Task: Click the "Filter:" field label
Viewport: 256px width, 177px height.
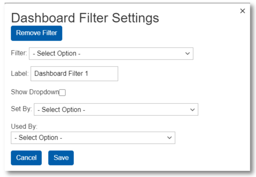Action: [x=19, y=53]
